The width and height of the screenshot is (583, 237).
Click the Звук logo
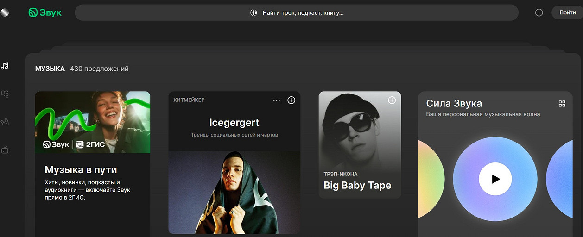(45, 12)
